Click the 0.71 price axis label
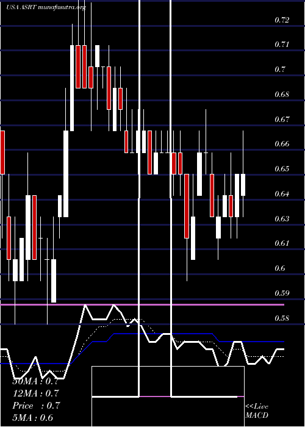Image resolution: width=305 pixels, height=427 pixels. click(x=282, y=44)
